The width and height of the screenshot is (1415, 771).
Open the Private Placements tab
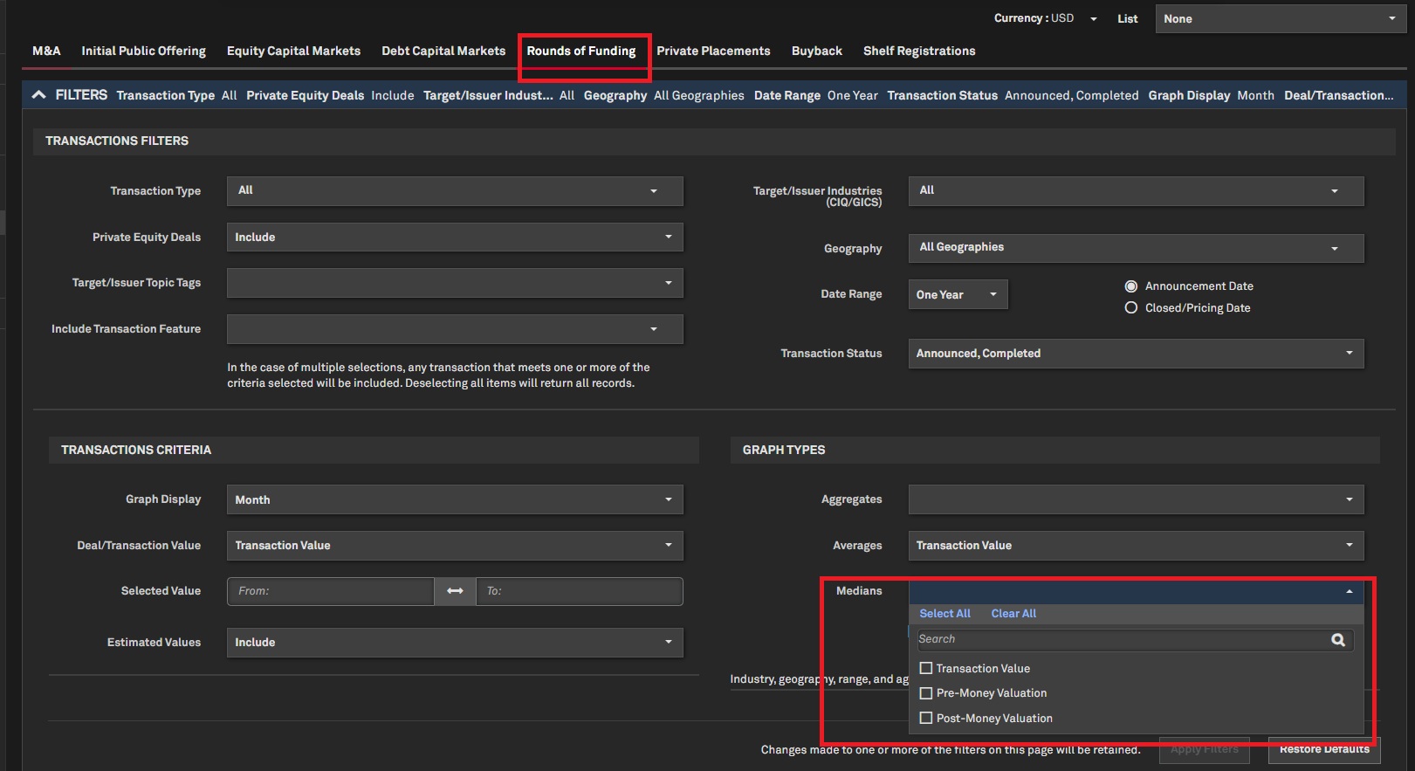point(713,52)
